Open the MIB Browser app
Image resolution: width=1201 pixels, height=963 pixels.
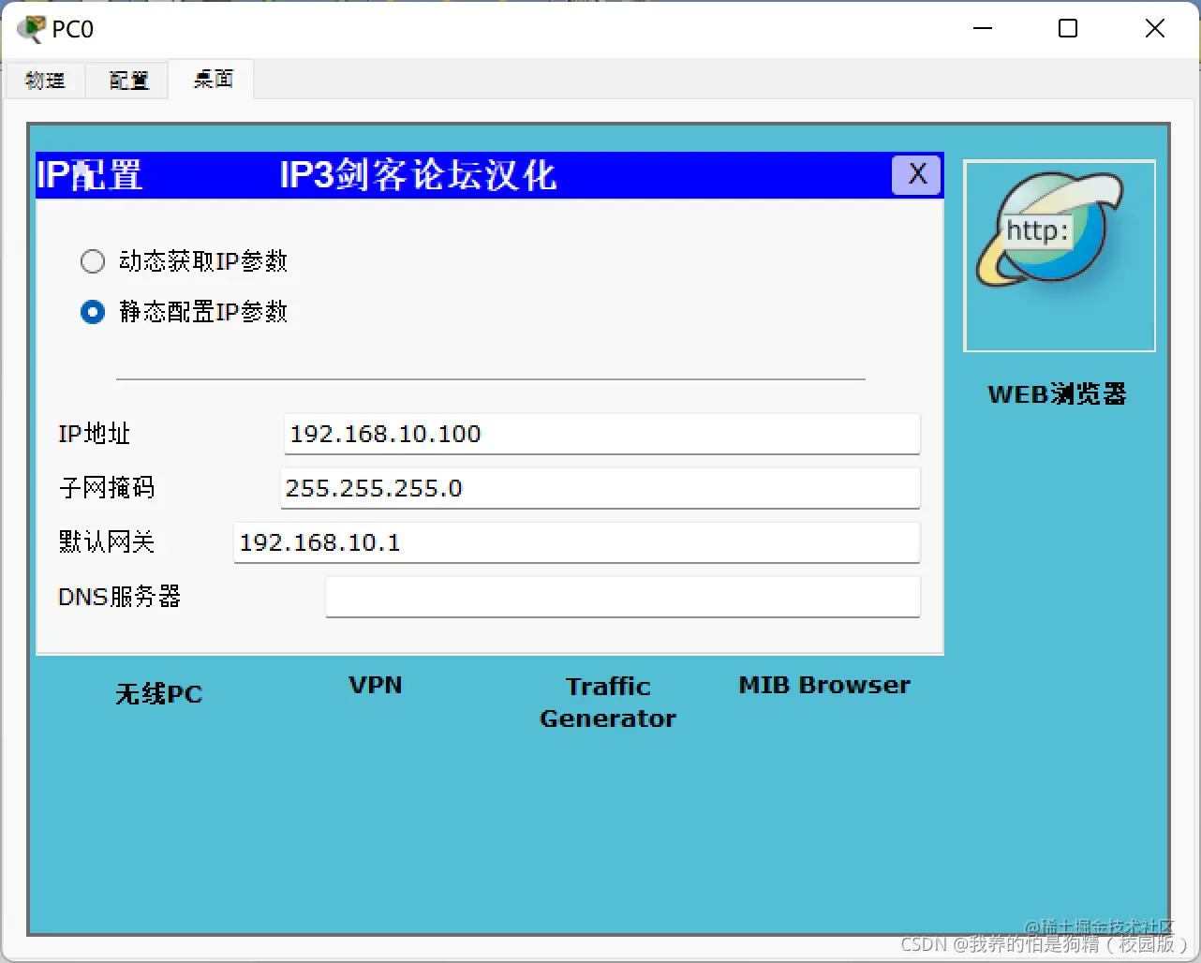pos(824,685)
